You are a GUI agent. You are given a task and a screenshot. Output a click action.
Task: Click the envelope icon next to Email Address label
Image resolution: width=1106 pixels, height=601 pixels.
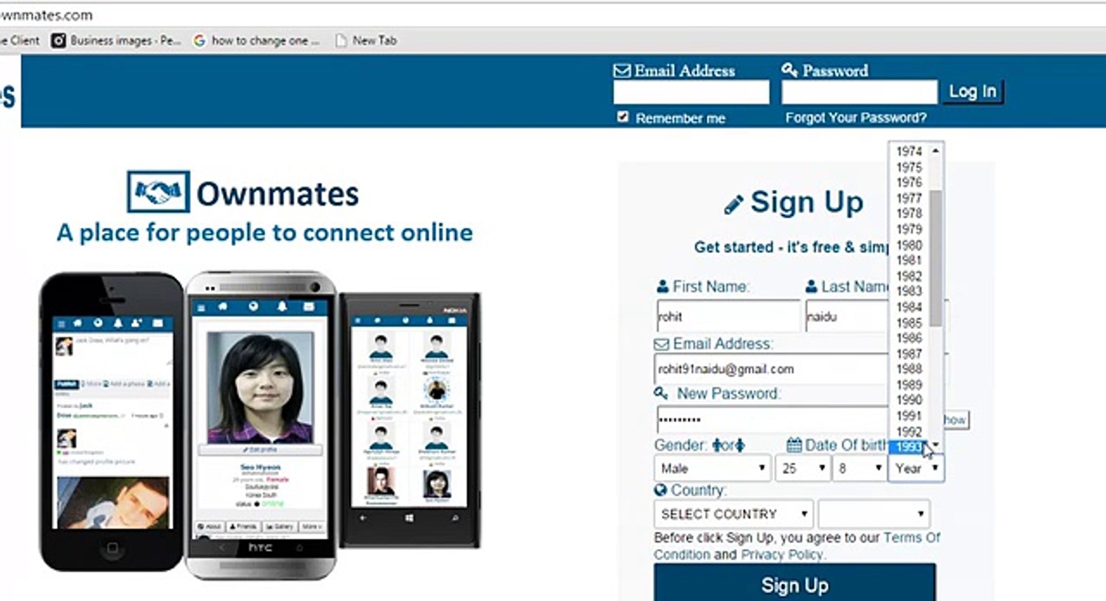pos(661,343)
